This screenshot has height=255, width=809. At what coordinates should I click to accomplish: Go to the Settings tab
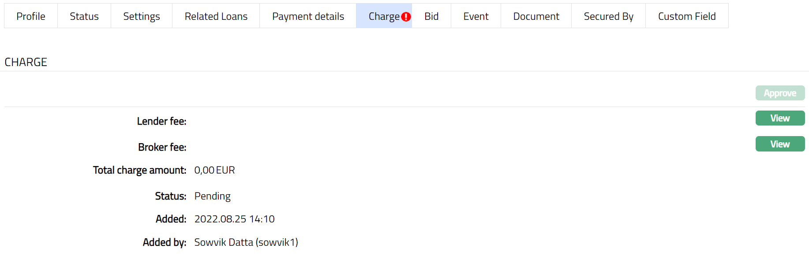tap(142, 16)
